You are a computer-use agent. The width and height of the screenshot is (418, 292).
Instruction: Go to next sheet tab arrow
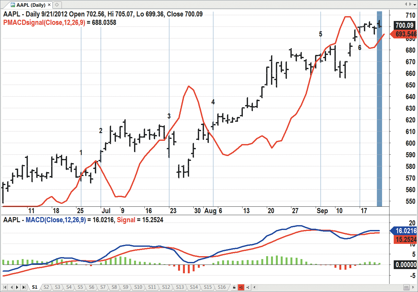[x=17, y=287]
